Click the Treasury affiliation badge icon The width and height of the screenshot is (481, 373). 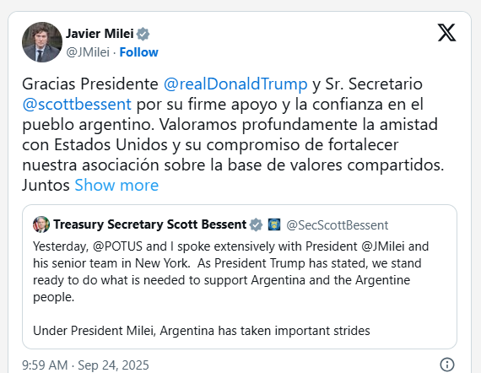tap(274, 224)
